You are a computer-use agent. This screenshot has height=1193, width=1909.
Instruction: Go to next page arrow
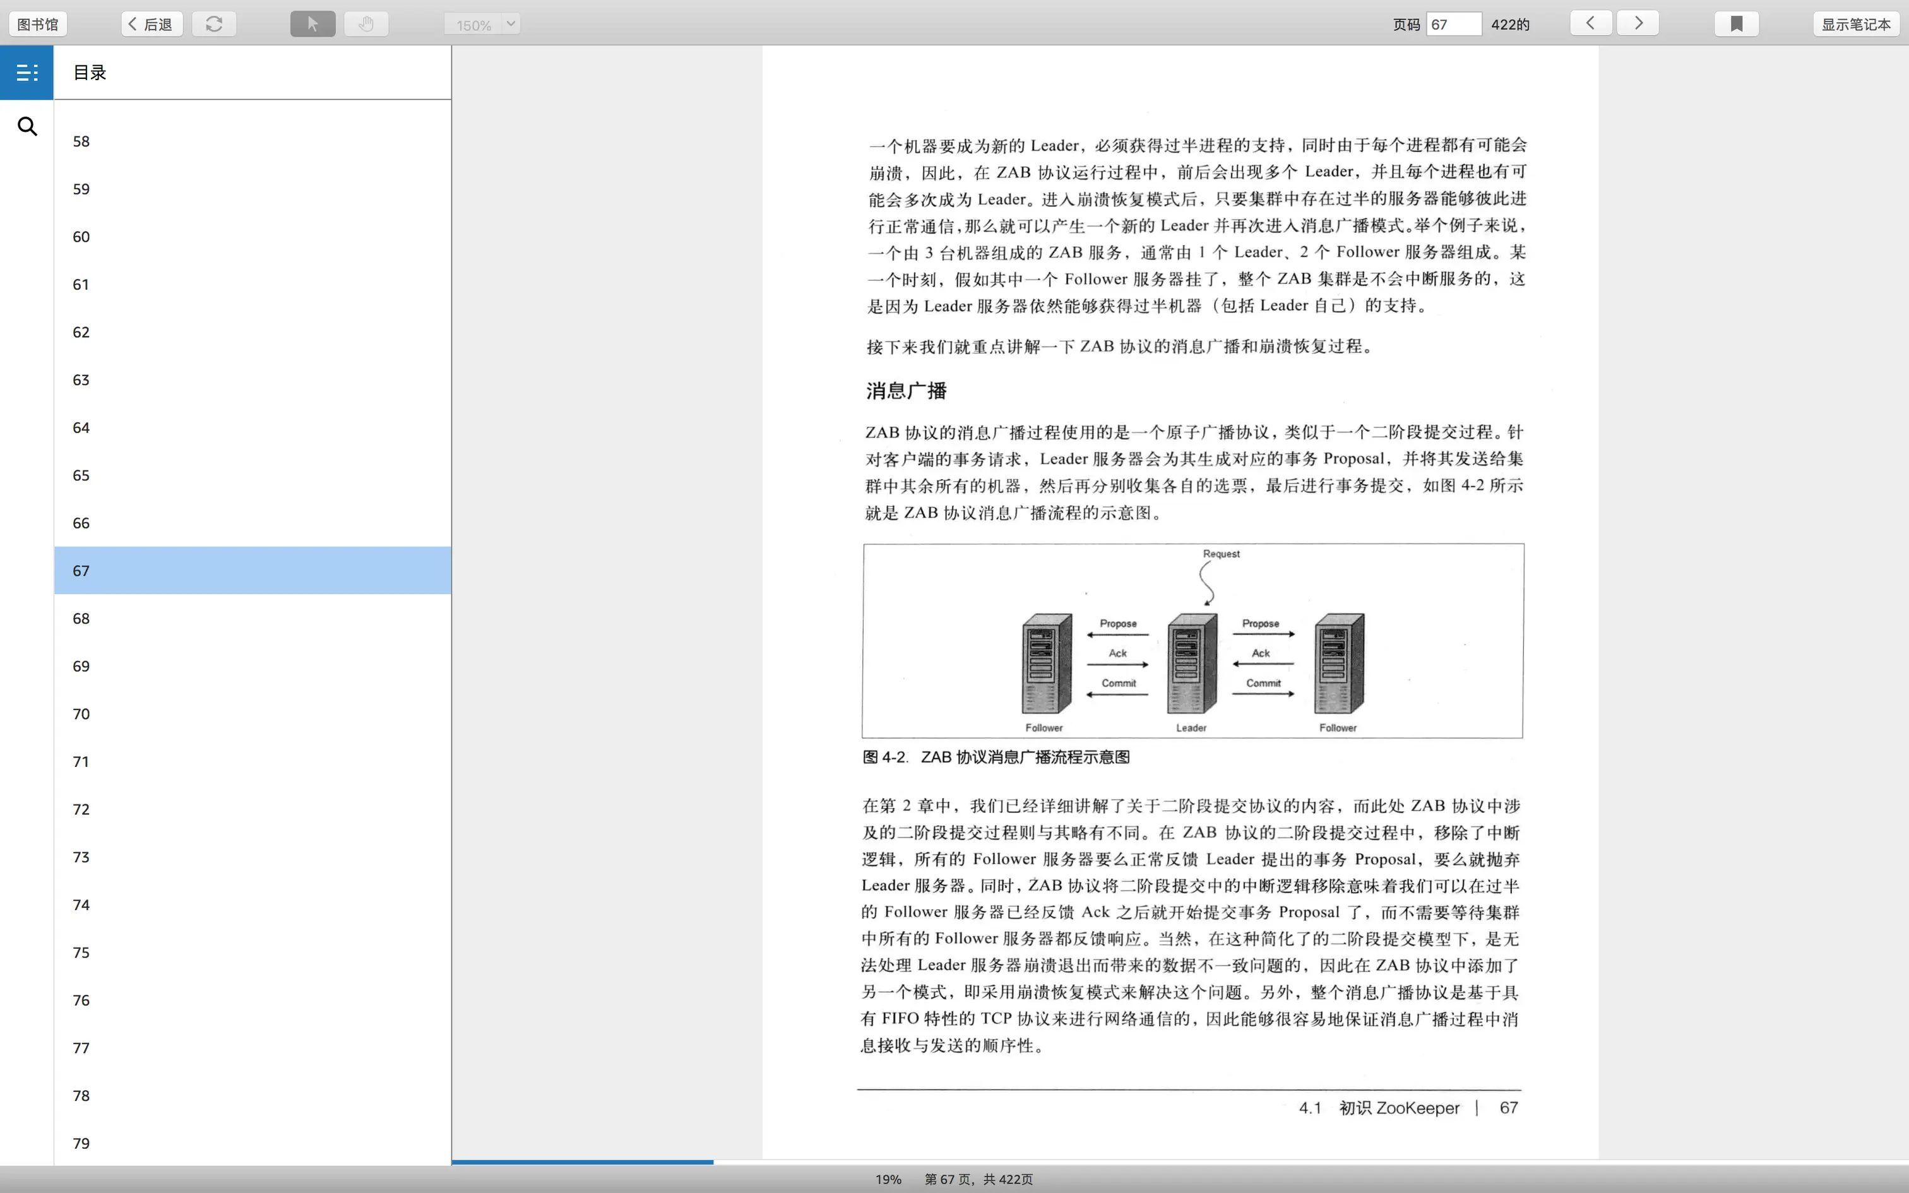point(1638,23)
